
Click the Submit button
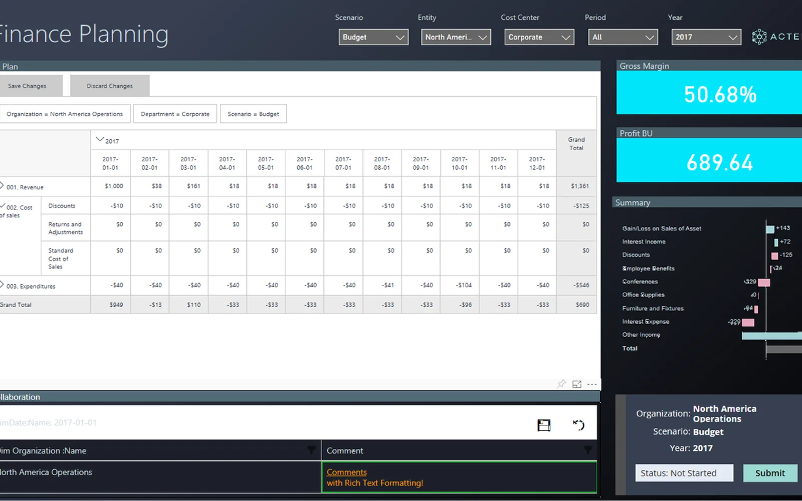[x=770, y=473]
